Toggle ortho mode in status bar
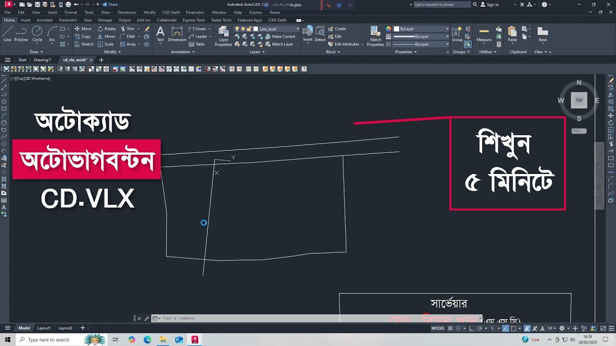Image resolution: width=616 pixels, height=346 pixels. pyautogui.click(x=472, y=328)
